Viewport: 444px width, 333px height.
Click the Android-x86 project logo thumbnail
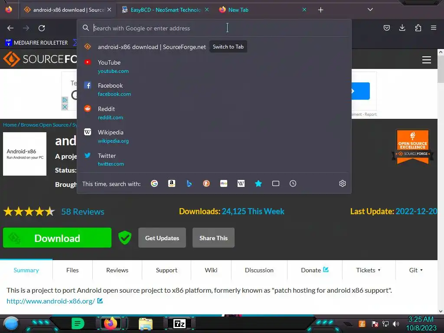point(25,154)
